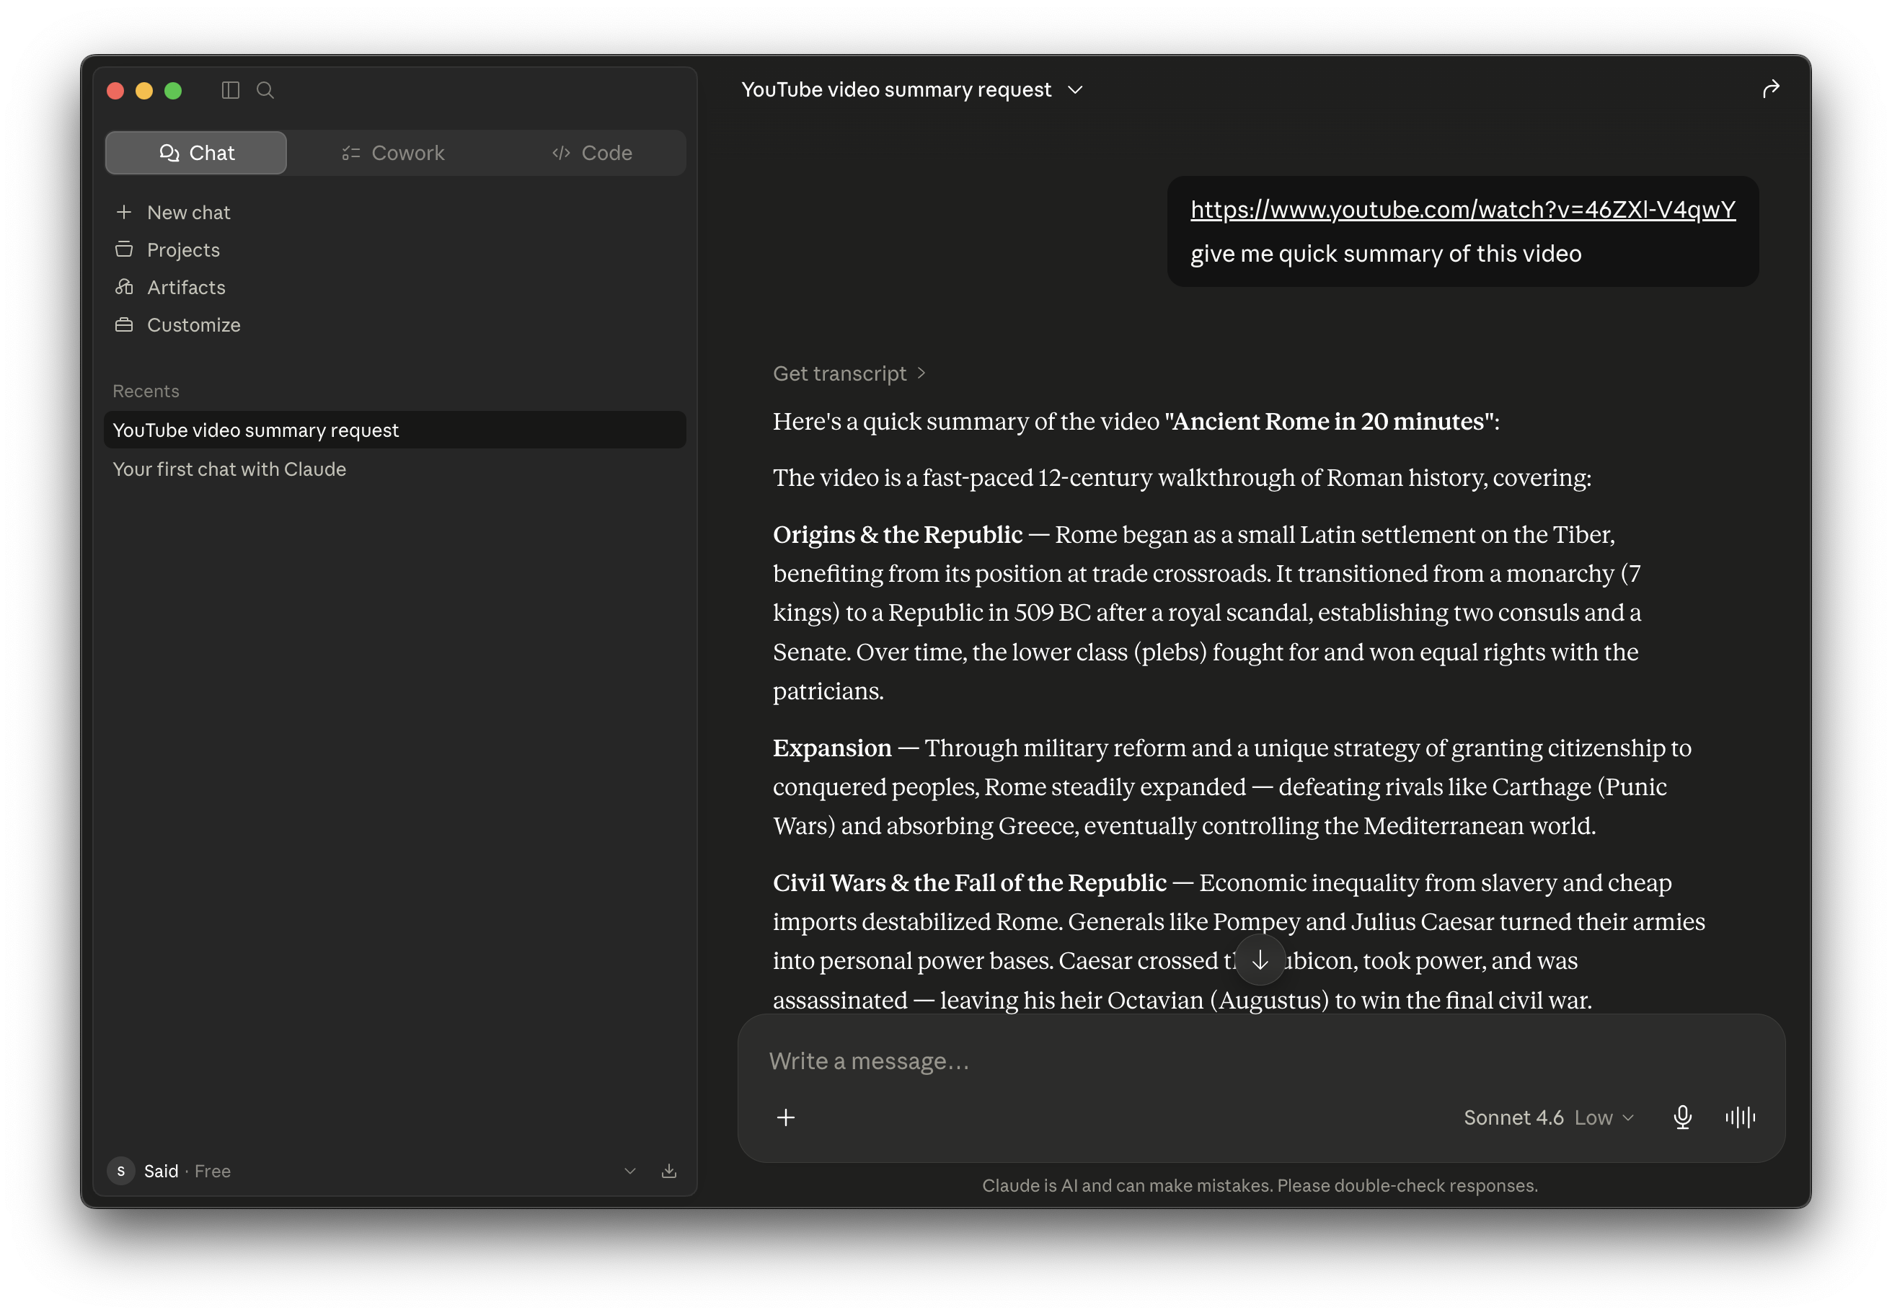Click the plus attachment icon
This screenshot has height=1315, width=1892.
tap(785, 1117)
